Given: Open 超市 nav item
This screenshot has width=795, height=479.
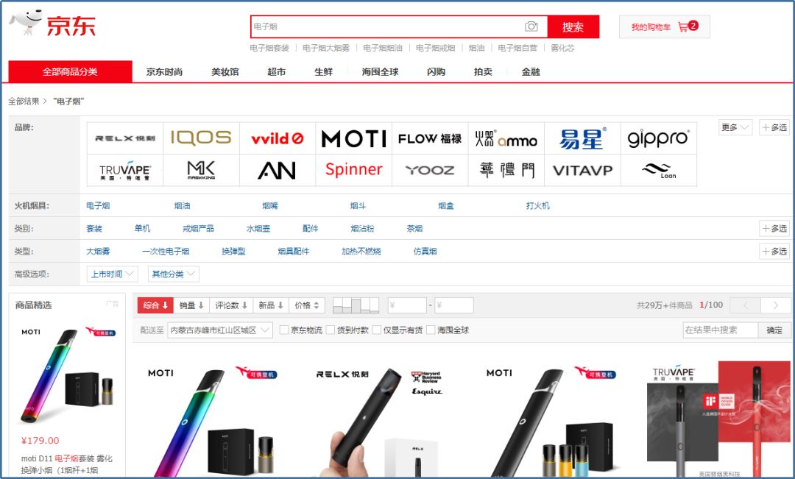Looking at the screenshot, I should pos(276,72).
